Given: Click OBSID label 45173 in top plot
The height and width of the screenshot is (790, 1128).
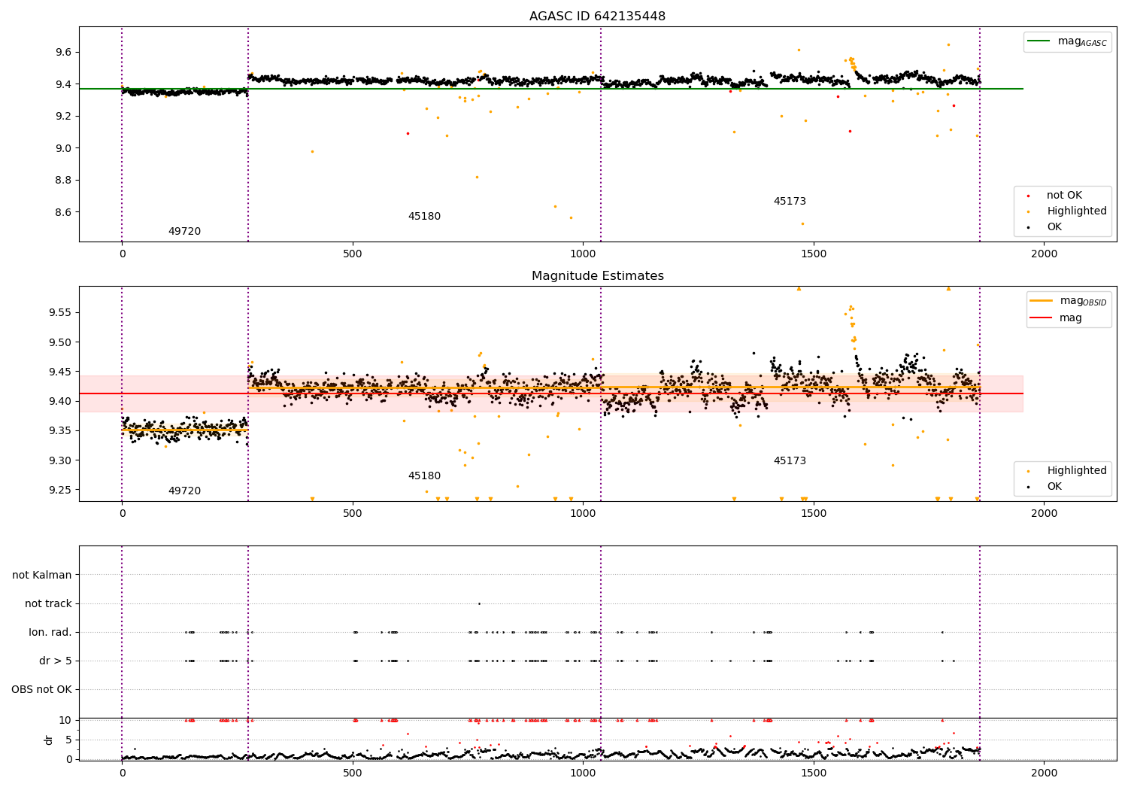Looking at the screenshot, I should [790, 202].
